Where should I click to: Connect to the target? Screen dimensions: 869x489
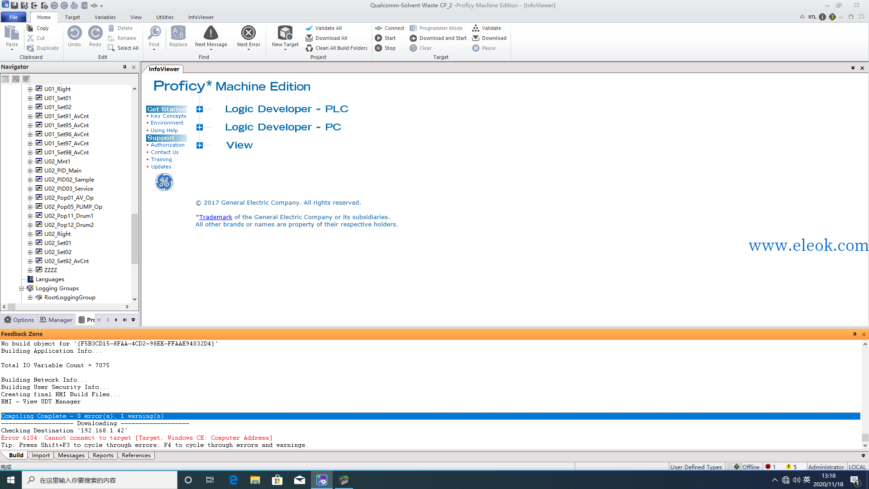(389, 28)
